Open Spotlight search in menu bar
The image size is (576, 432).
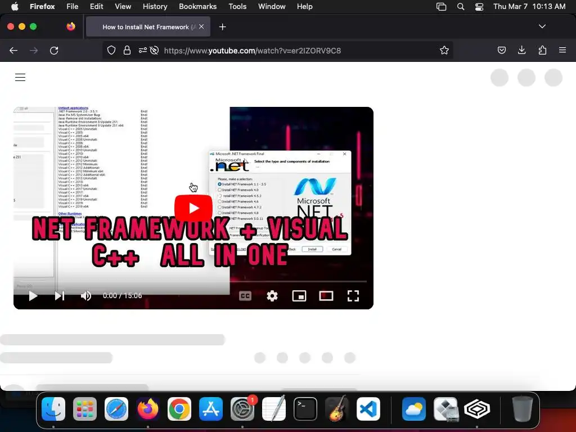pos(461,7)
